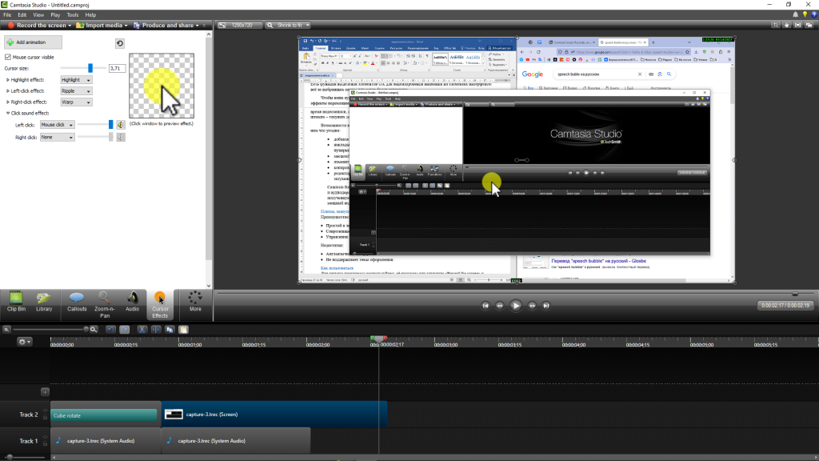The width and height of the screenshot is (819, 461).
Task: Click the left-click sound speaker icon
Action: 121,125
